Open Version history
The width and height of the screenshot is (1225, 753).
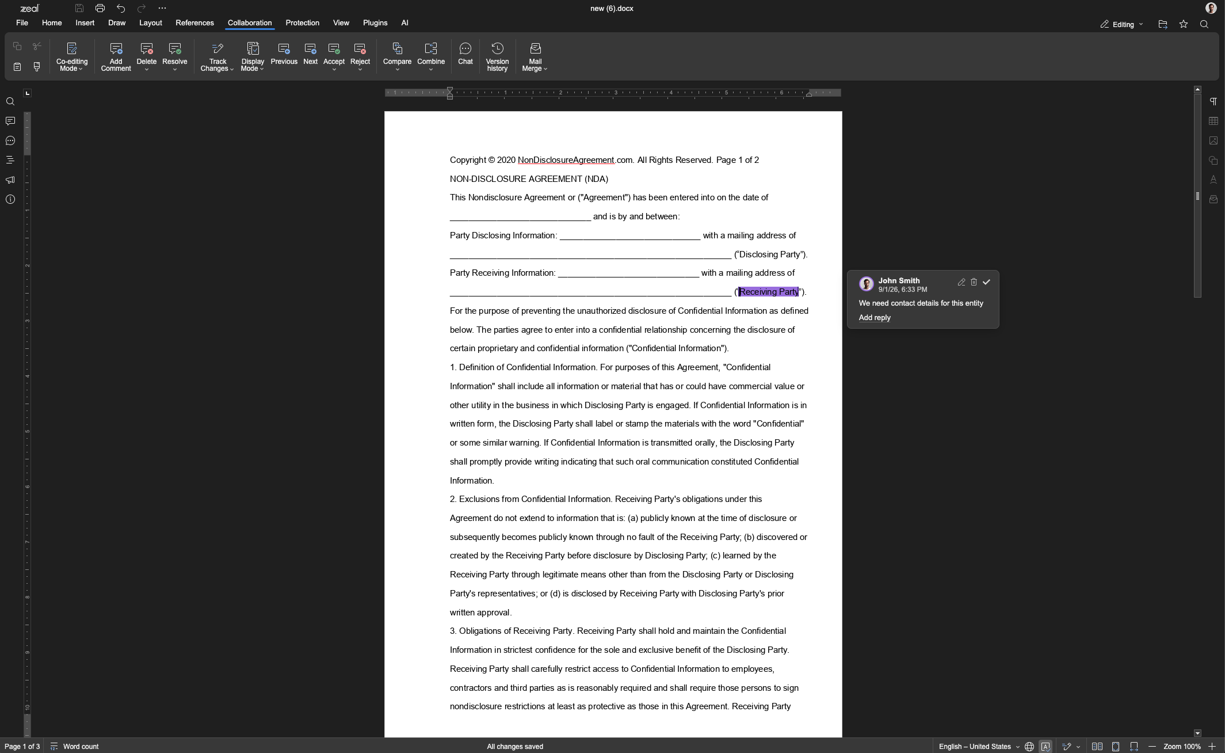pyautogui.click(x=497, y=57)
